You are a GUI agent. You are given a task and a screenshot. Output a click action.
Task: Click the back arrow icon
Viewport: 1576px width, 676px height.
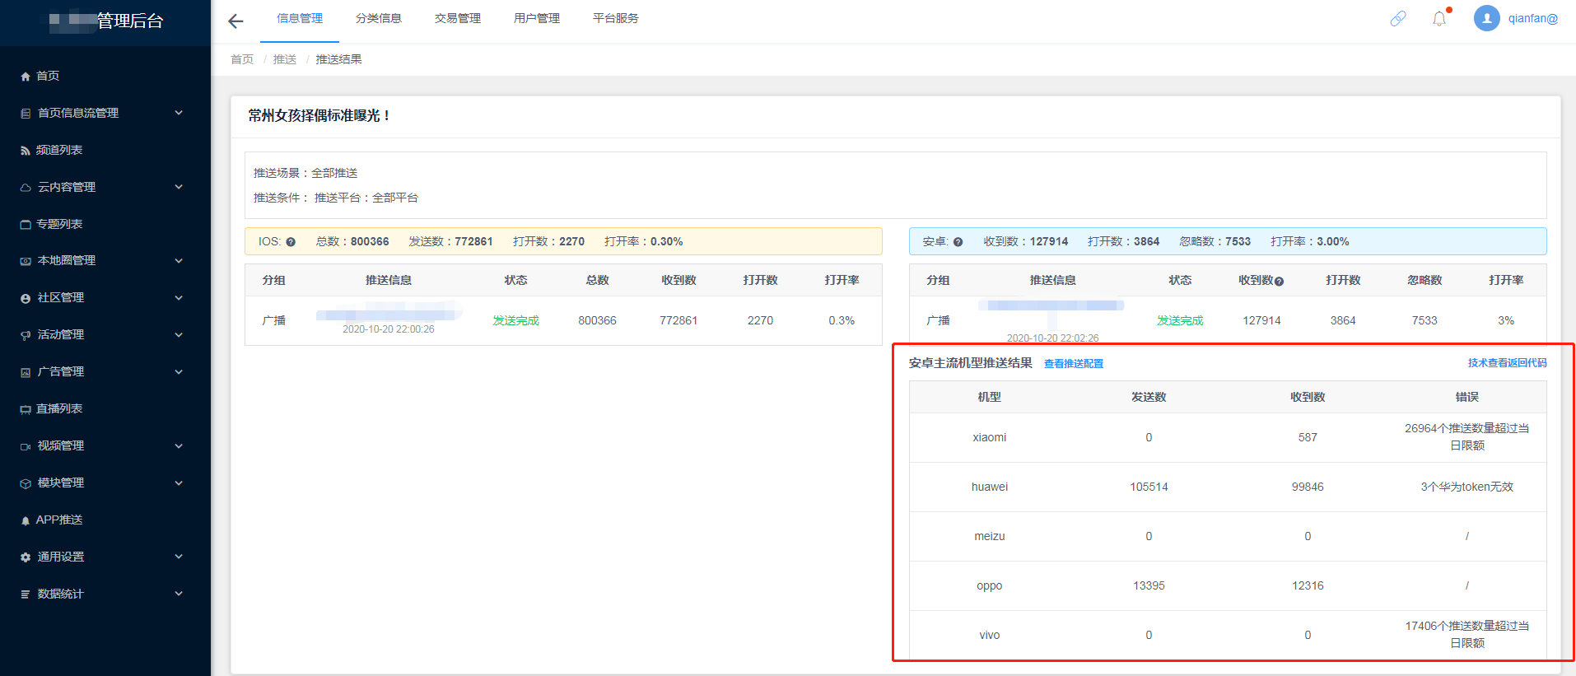coord(235,21)
